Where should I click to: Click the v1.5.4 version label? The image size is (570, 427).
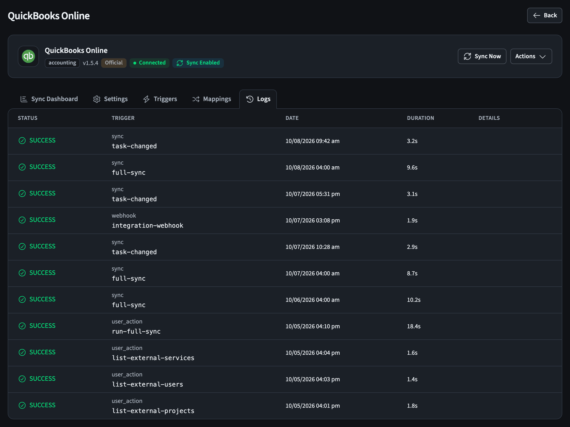[x=90, y=63]
